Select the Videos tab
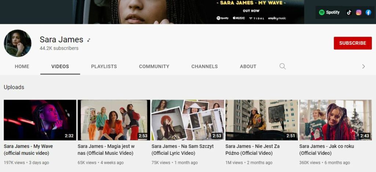The width and height of the screenshot is (376, 172). 60,66
